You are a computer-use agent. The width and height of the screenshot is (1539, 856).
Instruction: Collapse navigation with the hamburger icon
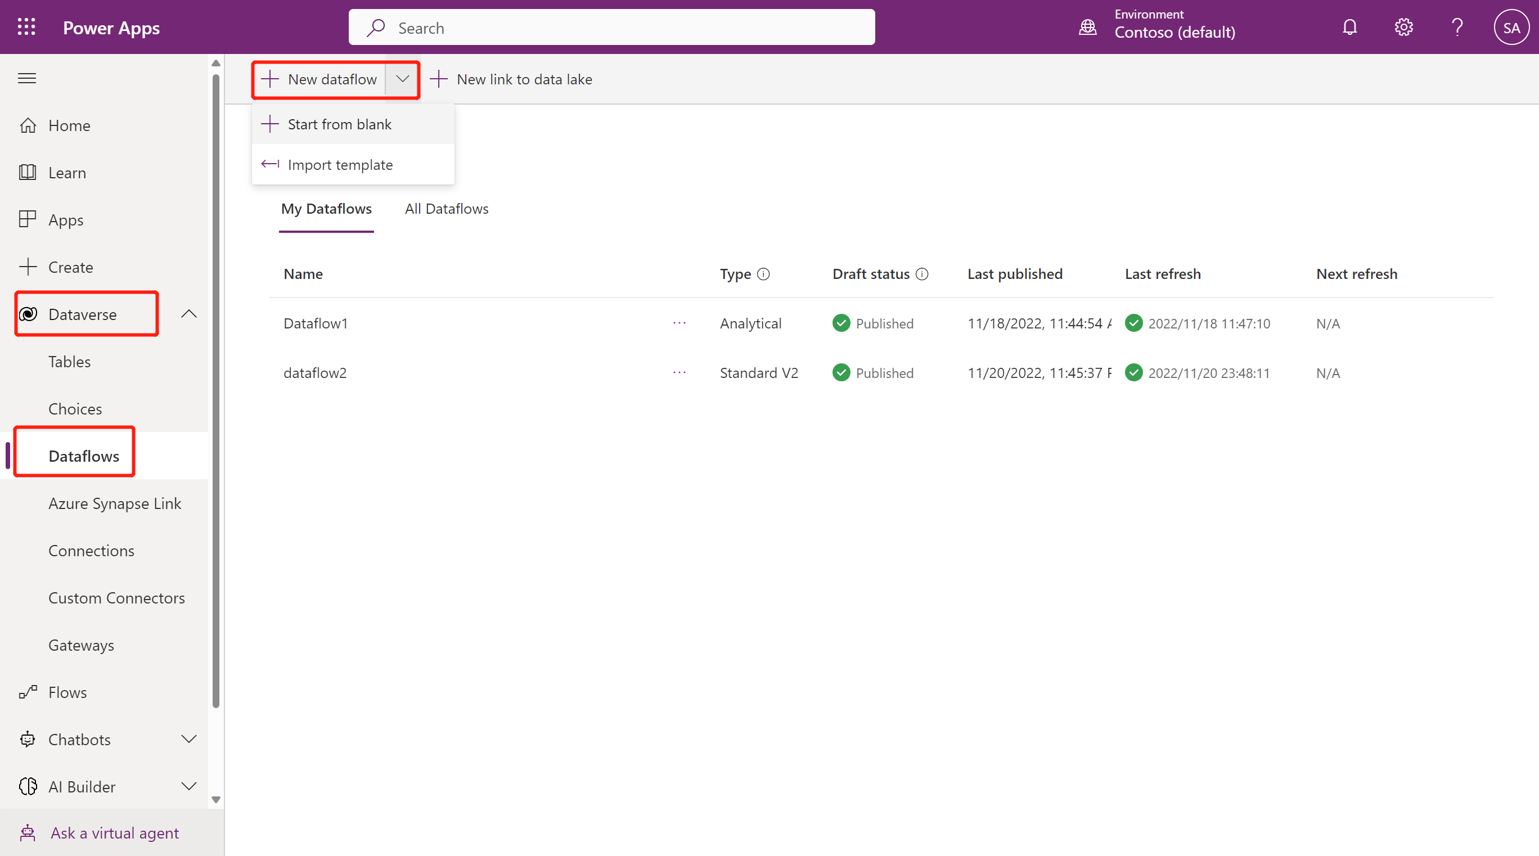pos(27,78)
